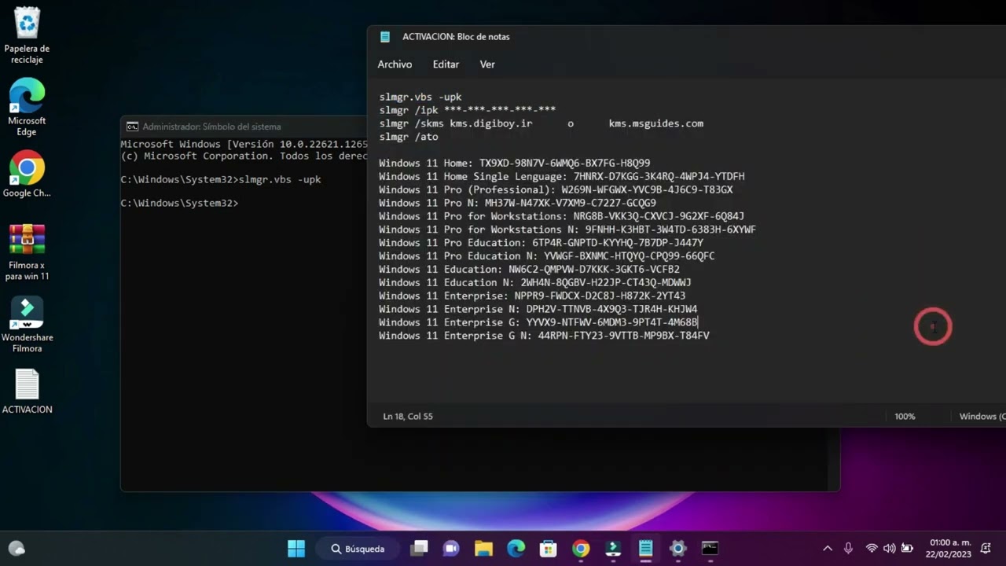Open the Archivo menu in Notepad
Image resolution: width=1006 pixels, height=566 pixels.
click(395, 64)
